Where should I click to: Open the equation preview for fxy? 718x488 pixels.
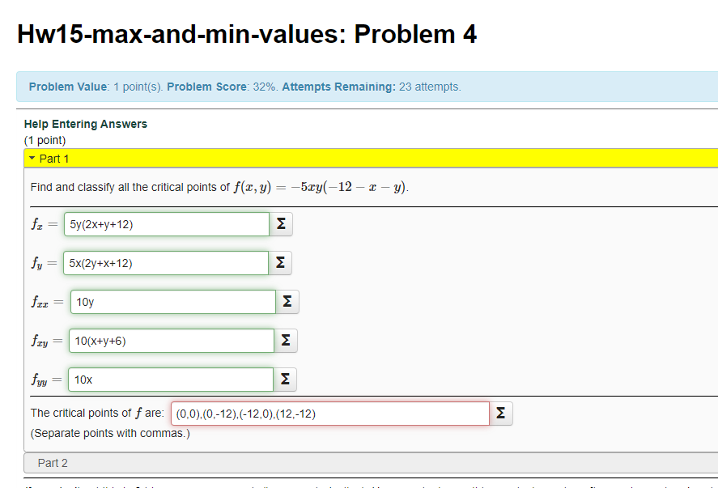[x=285, y=340]
